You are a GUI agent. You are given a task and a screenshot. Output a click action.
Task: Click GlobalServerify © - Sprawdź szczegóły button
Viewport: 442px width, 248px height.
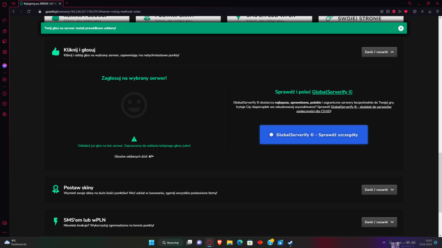pyautogui.click(x=313, y=134)
